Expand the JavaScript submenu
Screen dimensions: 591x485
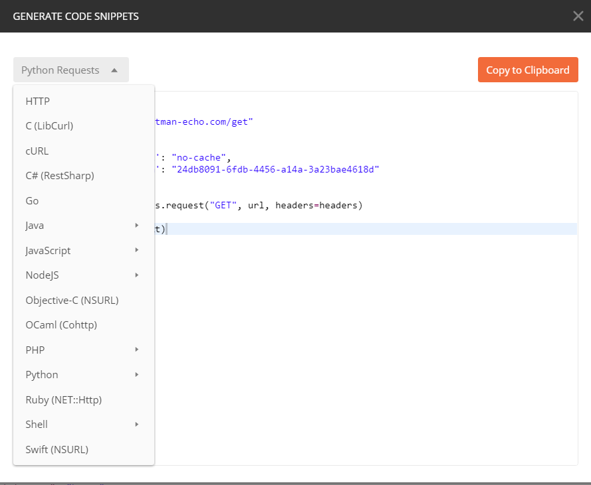pos(48,250)
